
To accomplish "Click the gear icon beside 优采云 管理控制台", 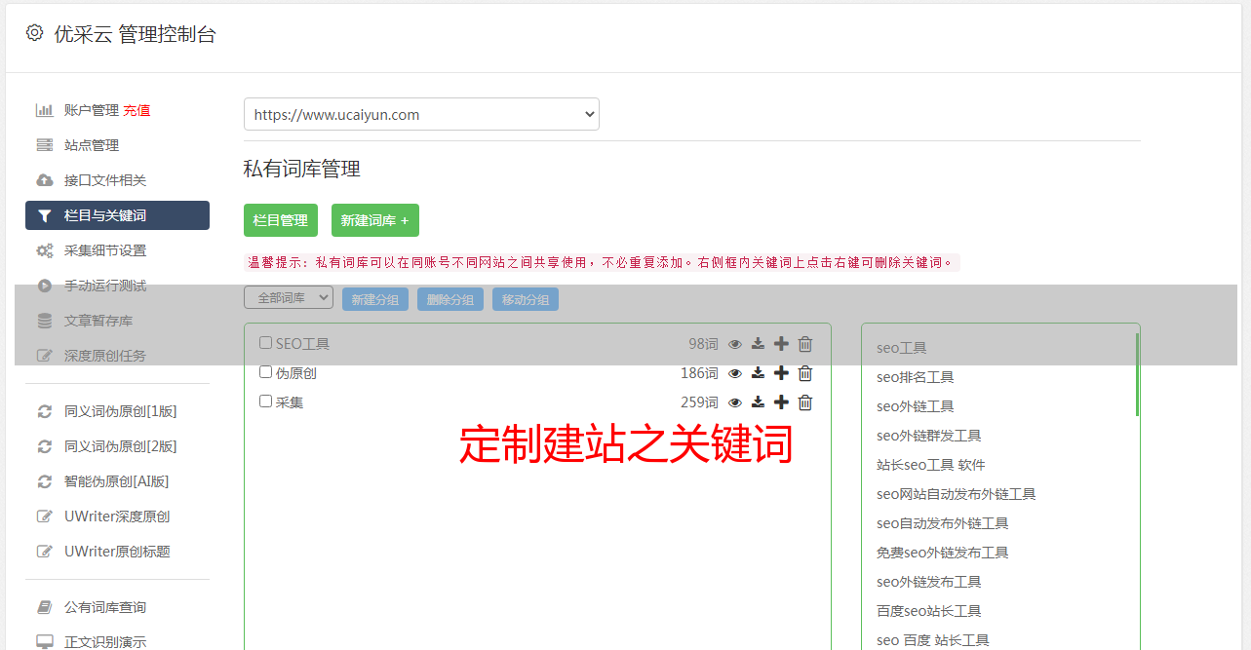I will pyautogui.click(x=35, y=33).
